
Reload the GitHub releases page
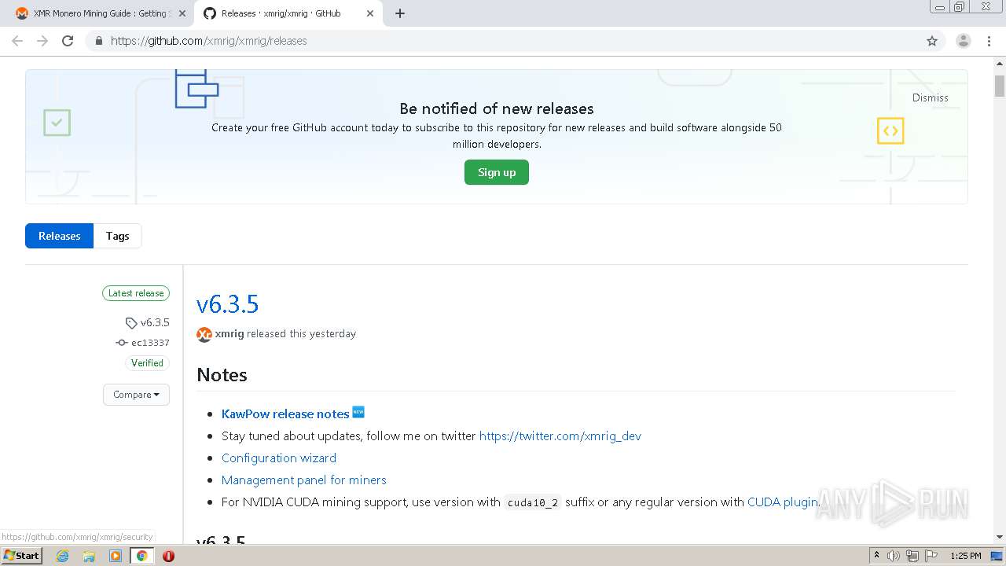click(68, 41)
